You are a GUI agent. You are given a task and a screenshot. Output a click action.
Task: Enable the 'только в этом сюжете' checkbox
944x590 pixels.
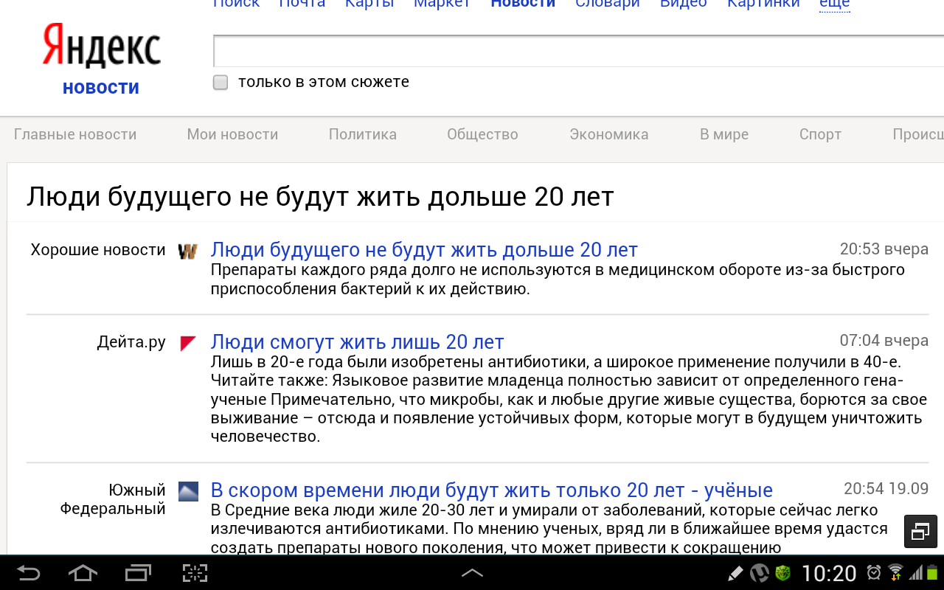[221, 83]
